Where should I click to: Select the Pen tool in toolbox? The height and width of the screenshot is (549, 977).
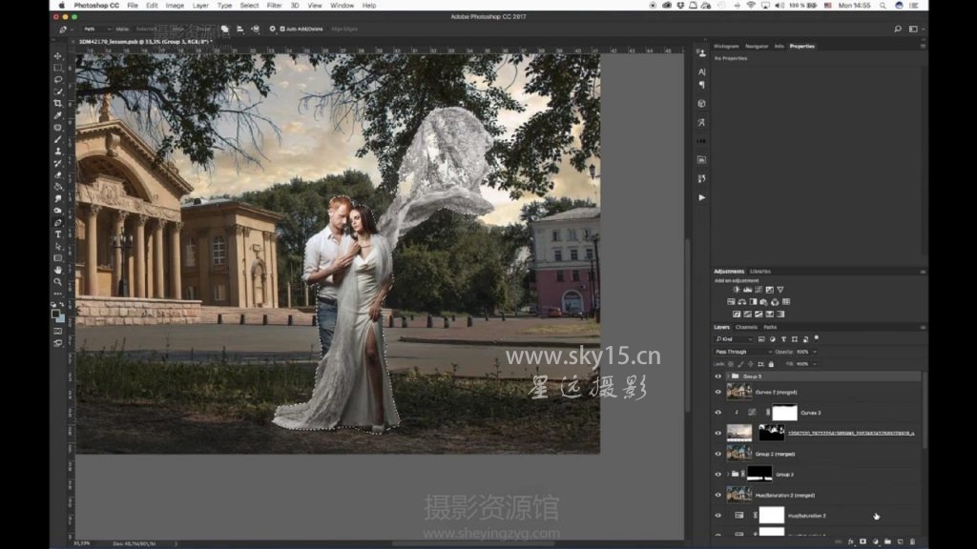click(58, 223)
